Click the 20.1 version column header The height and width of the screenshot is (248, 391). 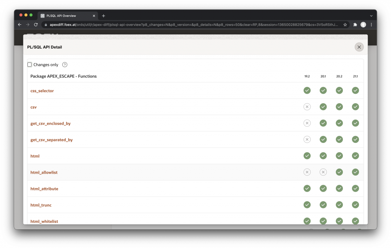click(x=323, y=76)
